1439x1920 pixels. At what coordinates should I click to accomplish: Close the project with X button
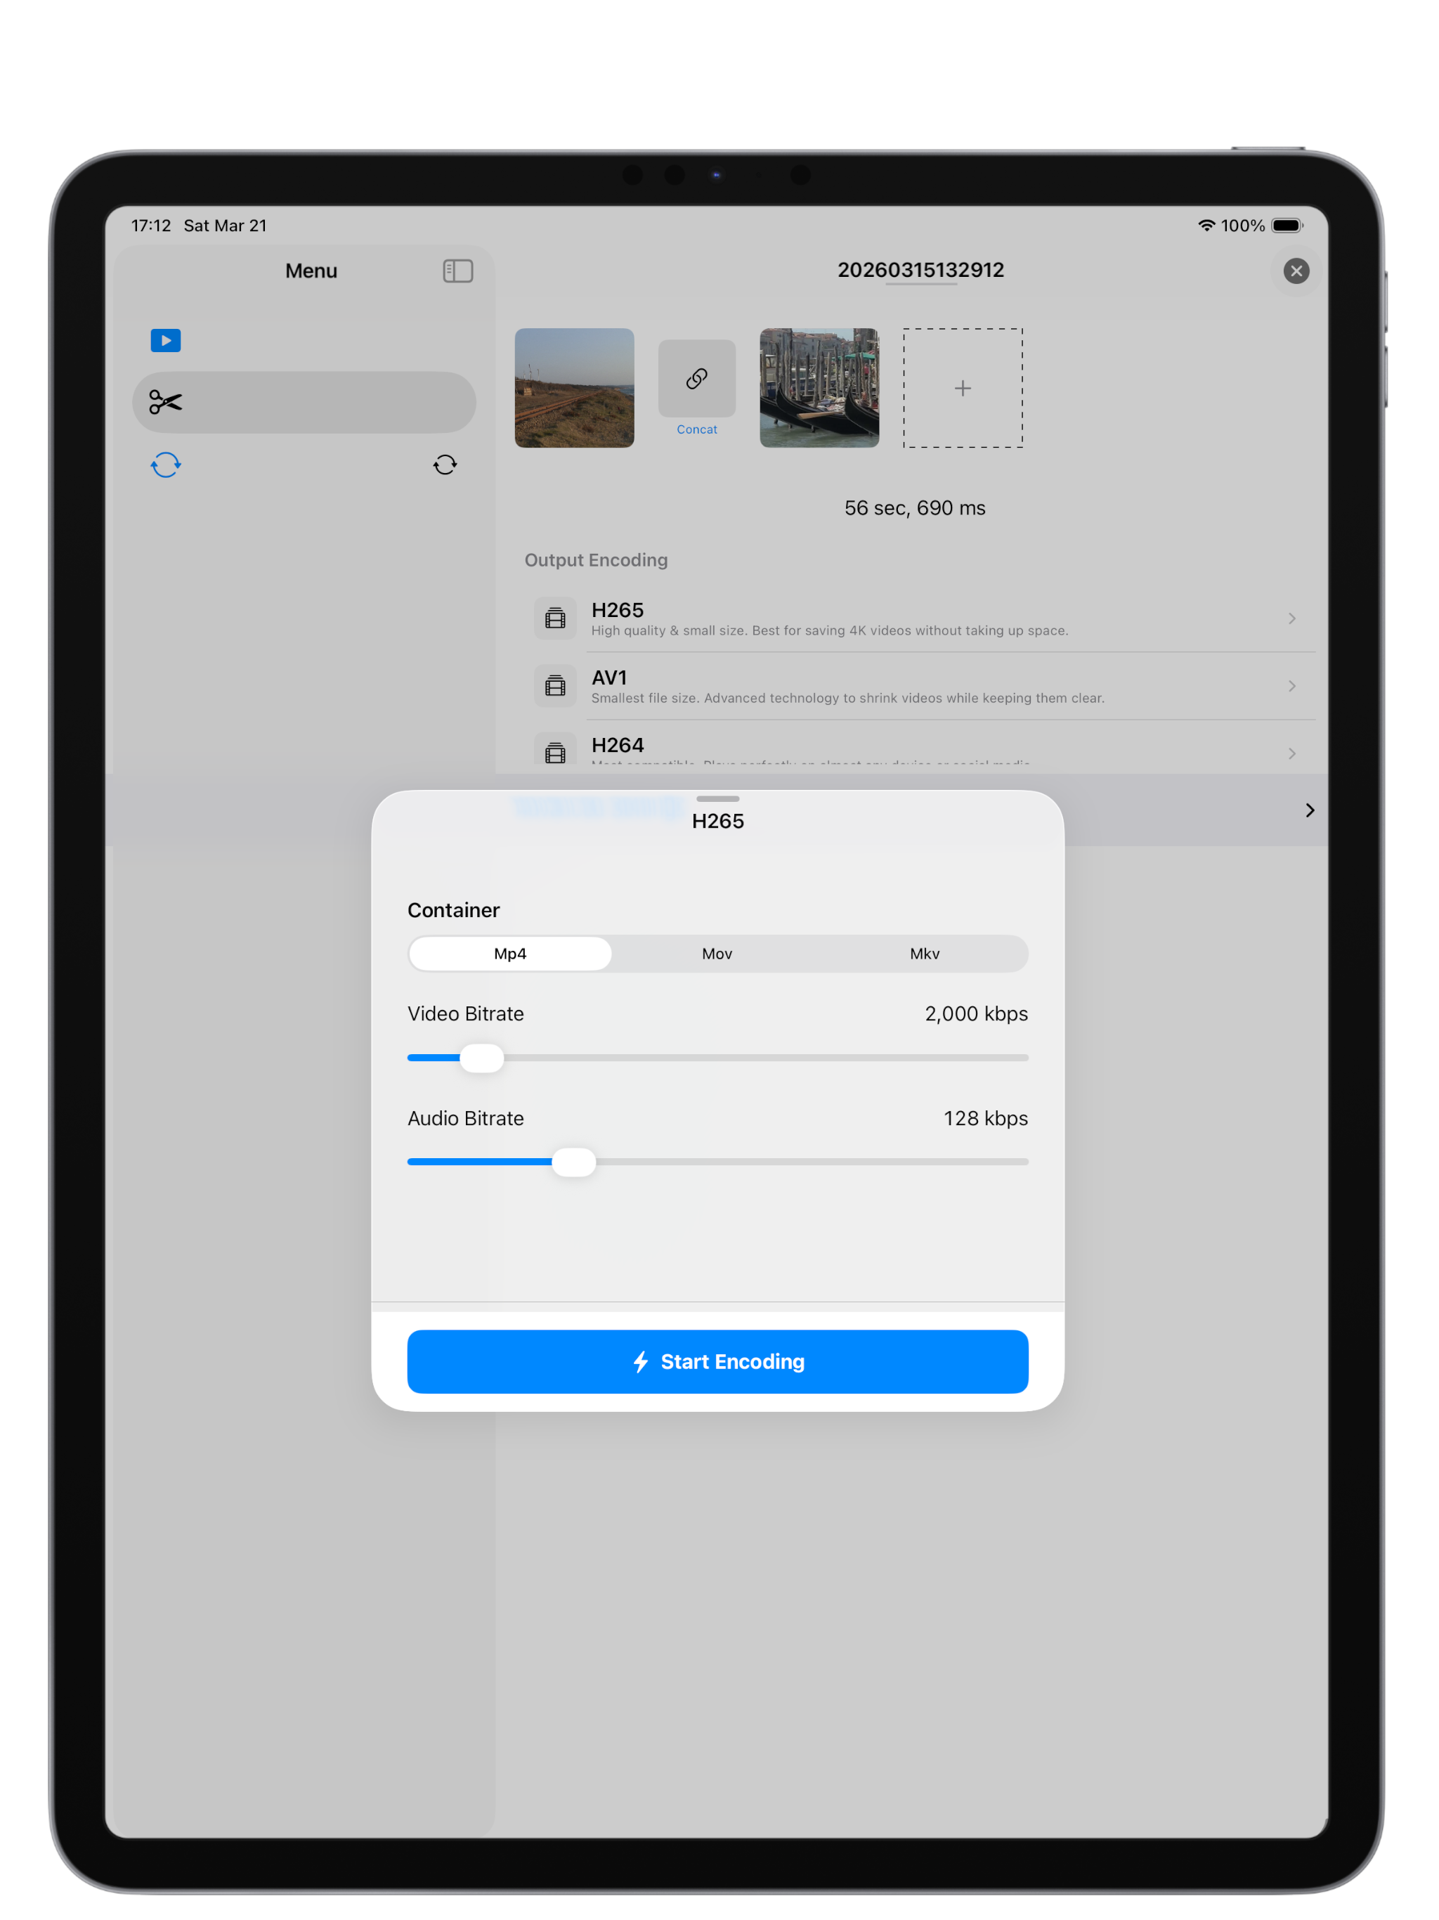1296,271
